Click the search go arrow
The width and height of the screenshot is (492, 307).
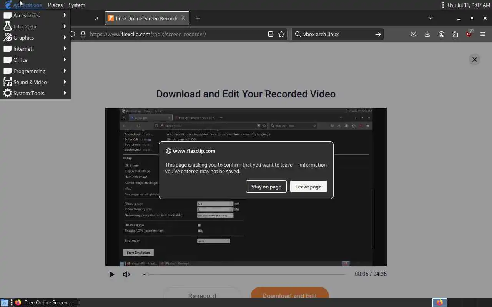[x=378, y=34]
